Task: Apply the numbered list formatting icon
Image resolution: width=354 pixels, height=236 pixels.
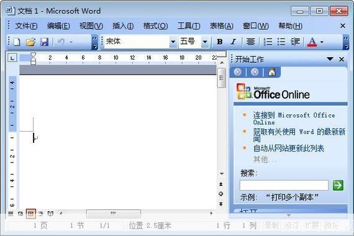Action: 268,42
